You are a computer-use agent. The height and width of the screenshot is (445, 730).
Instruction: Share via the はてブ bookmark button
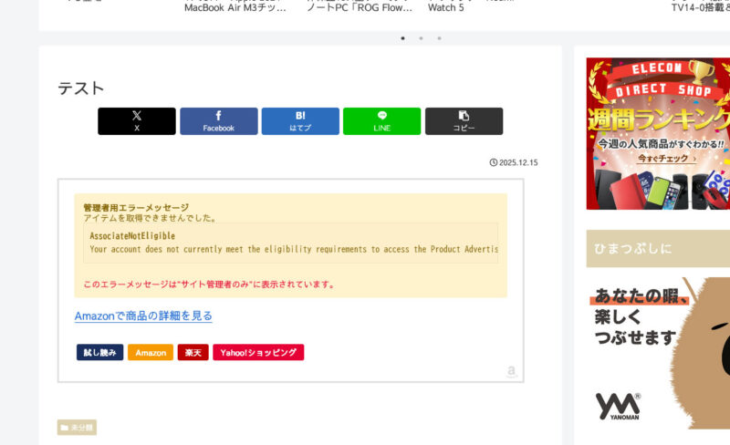[300, 121]
